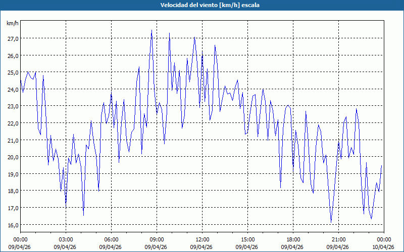The height and width of the screenshot is (252, 404).
Task: Click the 23,0 y-axis value
Action: 13,106
